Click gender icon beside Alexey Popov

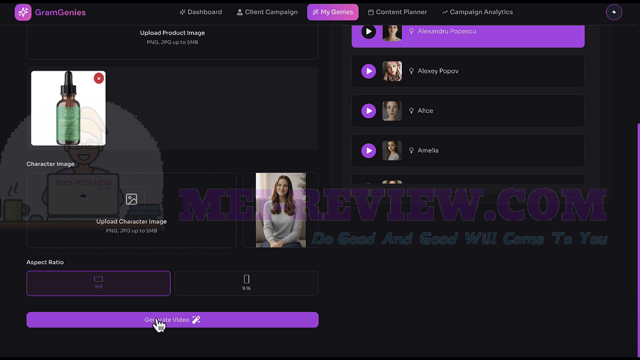pyautogui.click(x=411, y=71)
